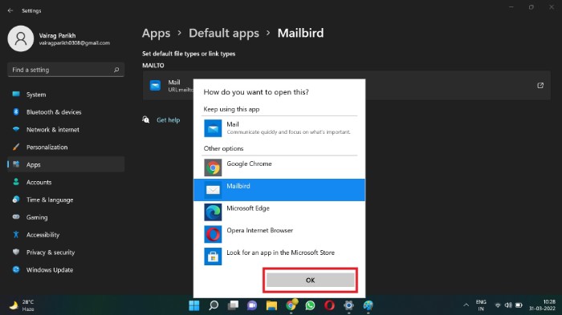Open Accounts settings
The width and height of the screenshot is (562, 315).
(66, 182)
